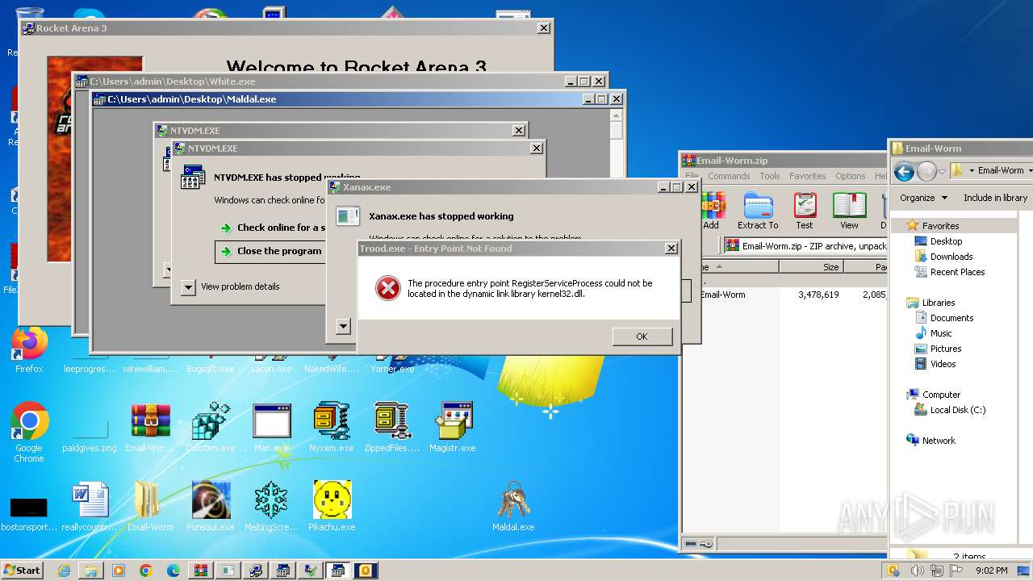Click the Google Chrome desktop shortcut
Viewport: 1033px width, 581px height.
click(29, 432)
